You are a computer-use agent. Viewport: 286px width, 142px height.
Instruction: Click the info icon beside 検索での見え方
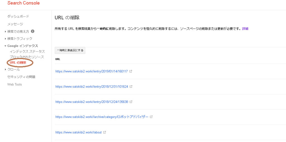point(33,31)
